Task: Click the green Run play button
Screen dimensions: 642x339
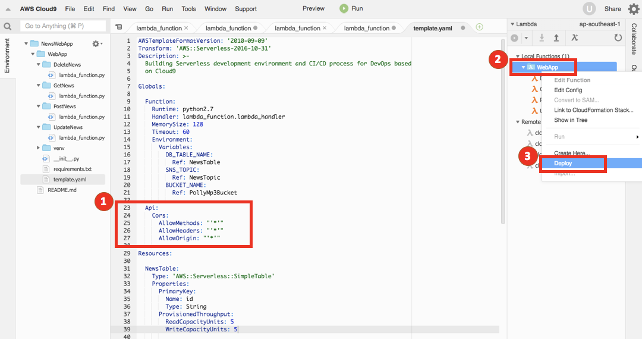Action: coord(344,8)
